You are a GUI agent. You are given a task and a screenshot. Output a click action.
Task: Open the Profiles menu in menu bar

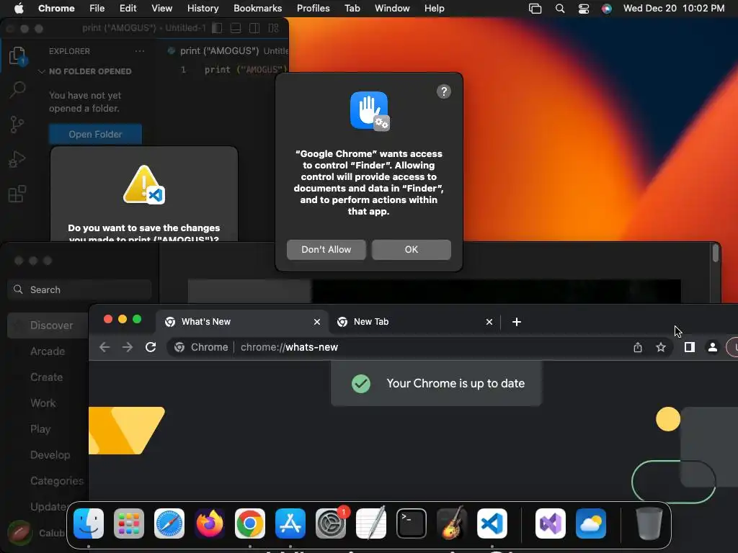[313, 9]
